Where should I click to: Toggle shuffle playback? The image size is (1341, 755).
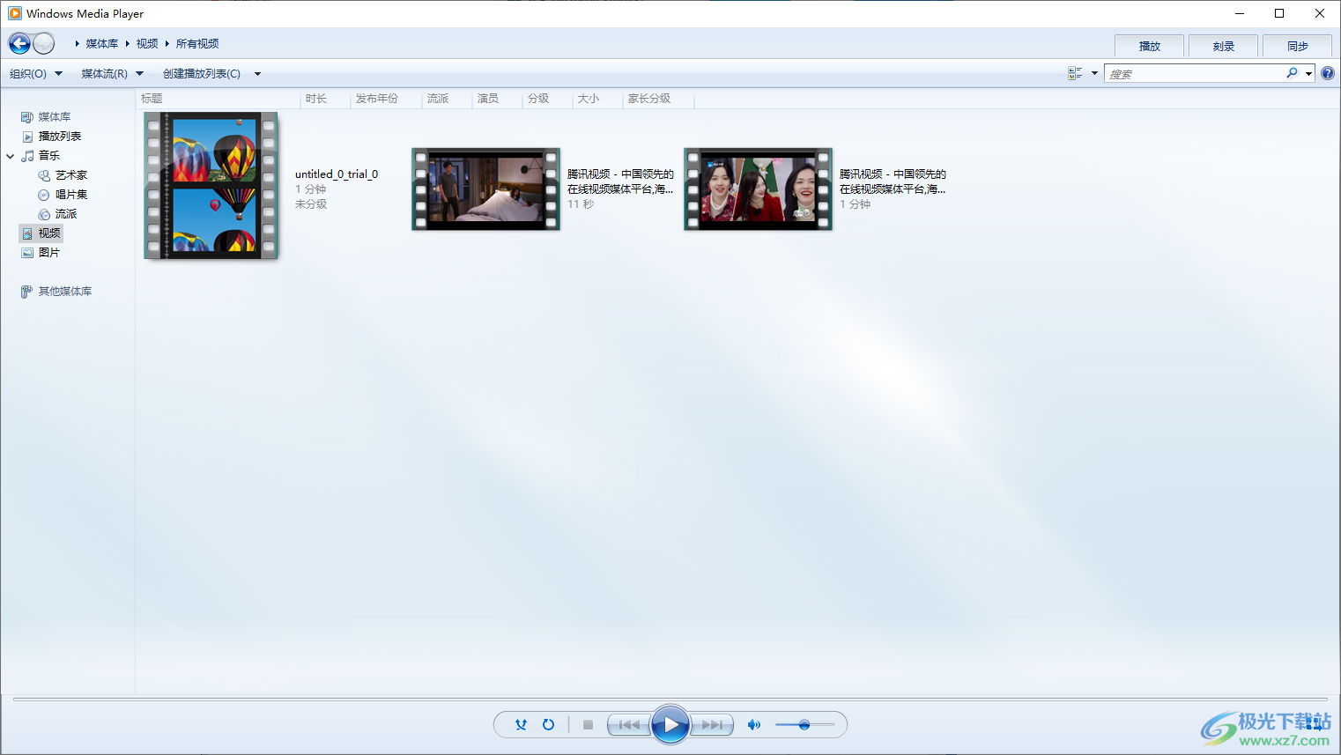point(521,724)
